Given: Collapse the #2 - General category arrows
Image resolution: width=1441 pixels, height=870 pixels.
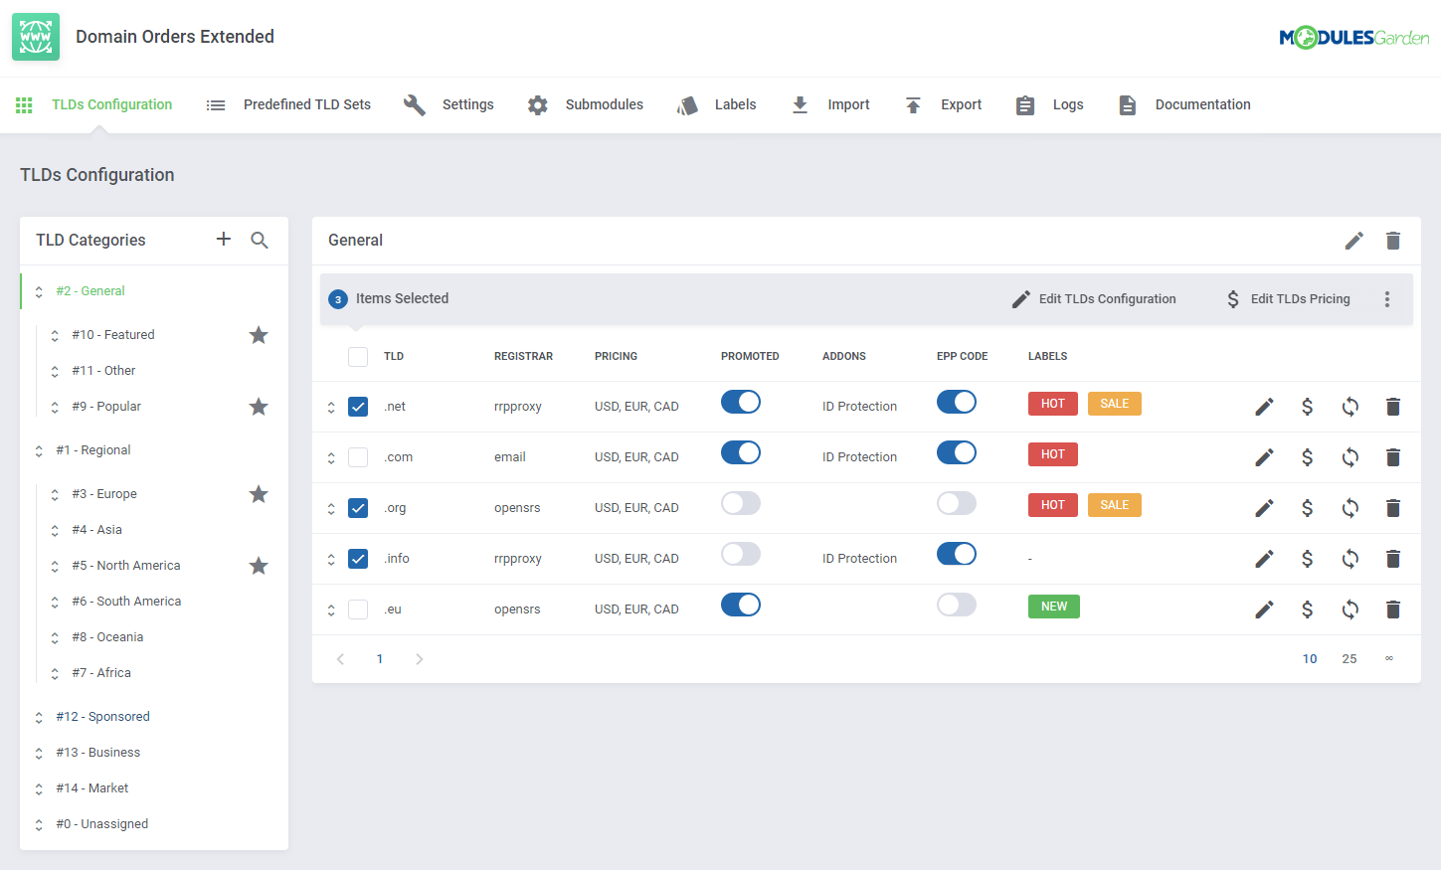Looking at the screenshot, I should coord(39,291).
